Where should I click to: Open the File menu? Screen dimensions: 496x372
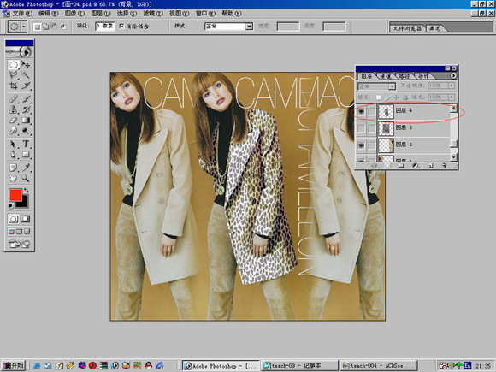pyautogui.click(x=22, y=14)
